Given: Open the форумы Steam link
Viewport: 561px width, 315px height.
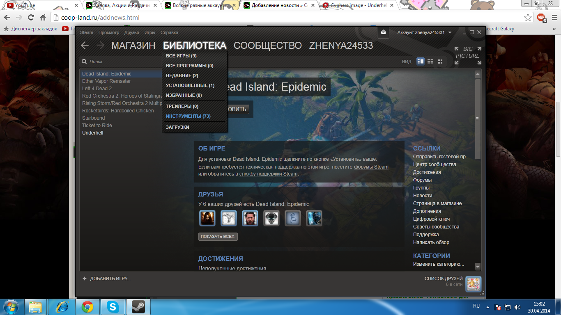Looking at the screenshot, I should 371,167.
